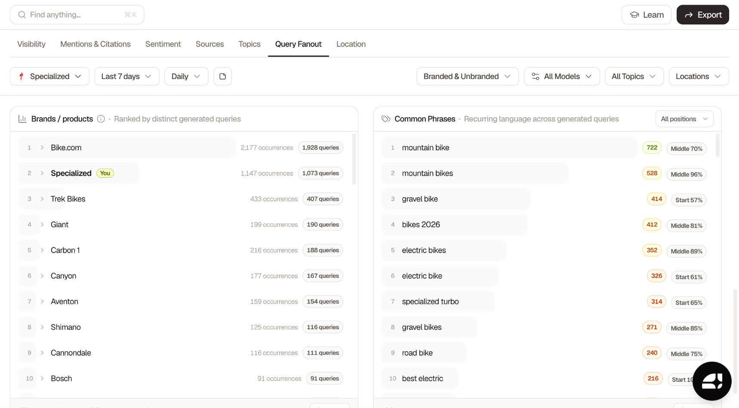
Task: Click the bar chart icon by Brands / products
Action: (x=22, y=119)
